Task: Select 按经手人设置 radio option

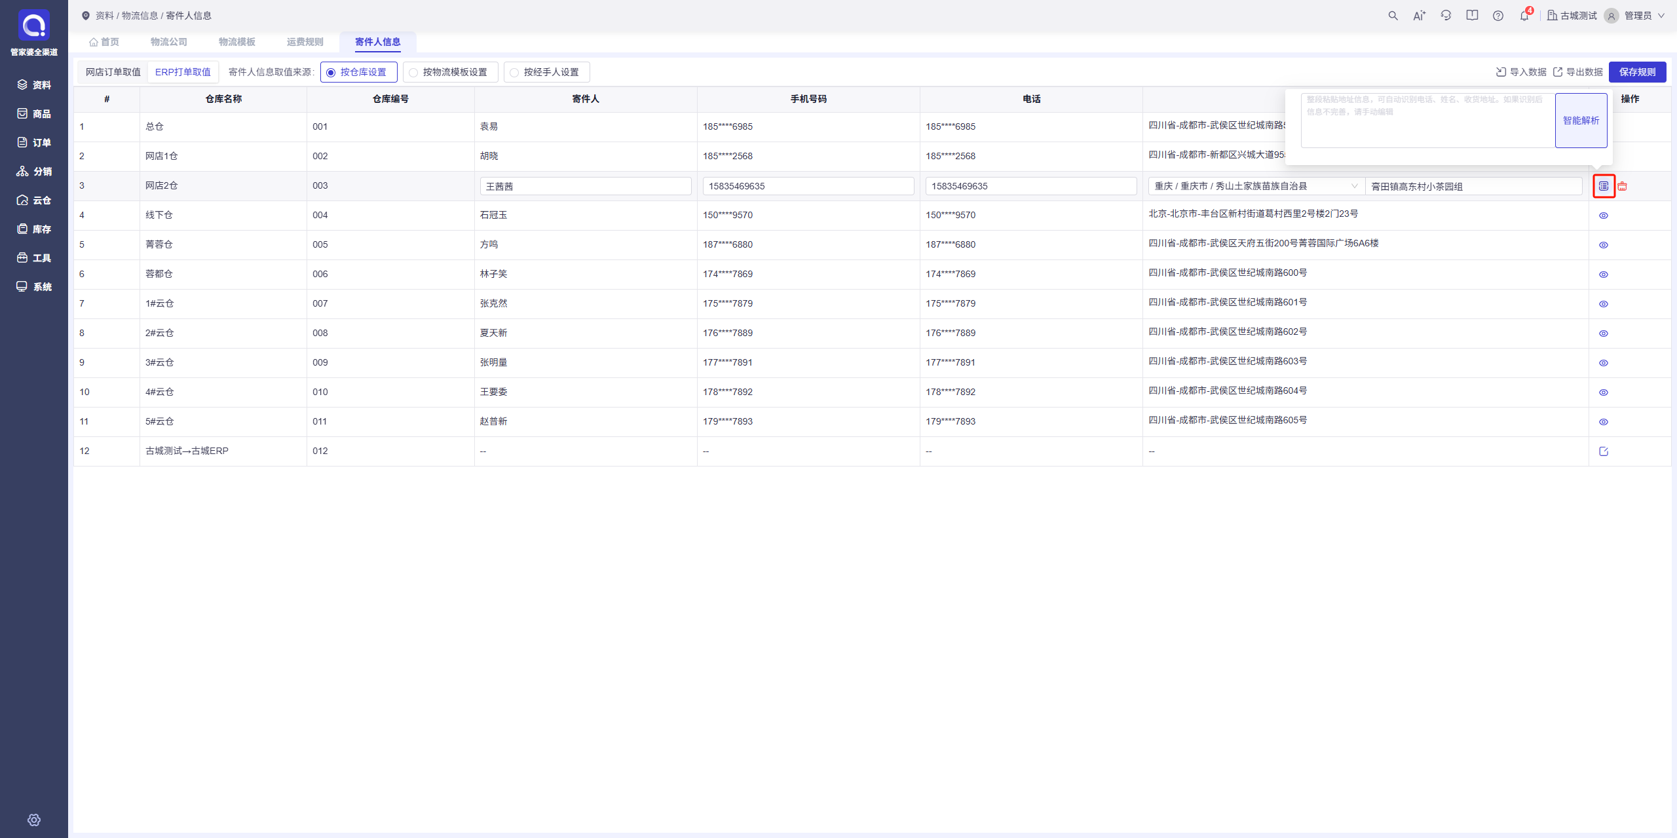Action: click(546, 72)
